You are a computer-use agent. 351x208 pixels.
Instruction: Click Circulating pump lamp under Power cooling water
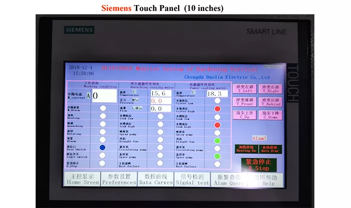pos(217,148)
